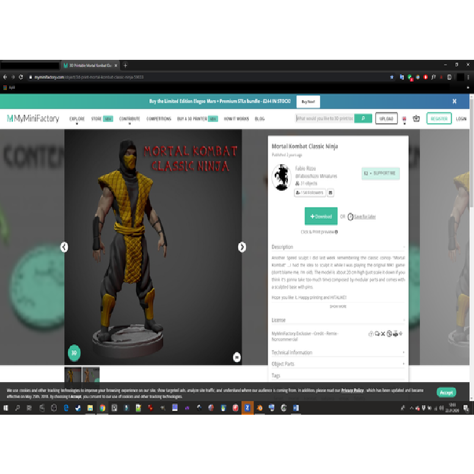This screenshot has height=474, width=474.
Task: Click the green Download button
Action: tap(321, 216)
